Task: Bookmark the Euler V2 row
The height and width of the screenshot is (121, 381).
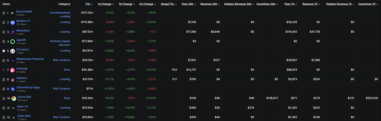Action: pos(4,108)
